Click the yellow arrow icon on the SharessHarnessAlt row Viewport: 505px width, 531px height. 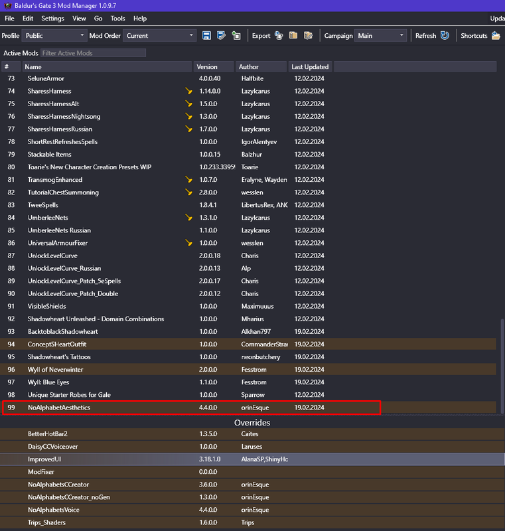click(x=189, y=104)
